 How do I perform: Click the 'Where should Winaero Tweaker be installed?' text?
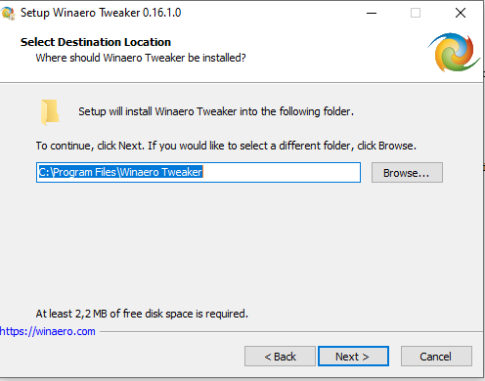point(141,58)
